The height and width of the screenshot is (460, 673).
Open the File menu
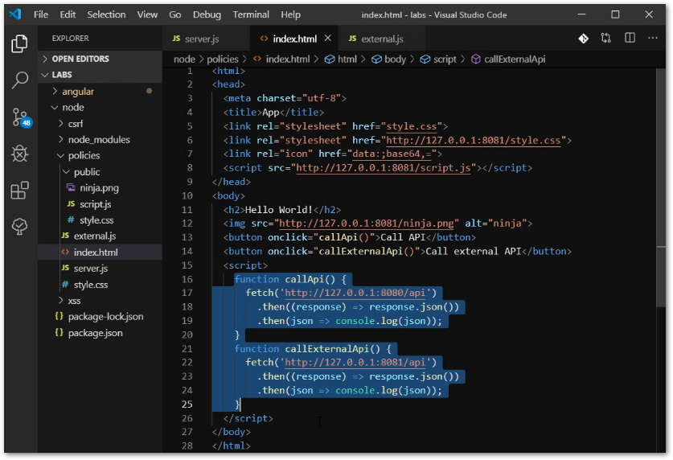41,14
